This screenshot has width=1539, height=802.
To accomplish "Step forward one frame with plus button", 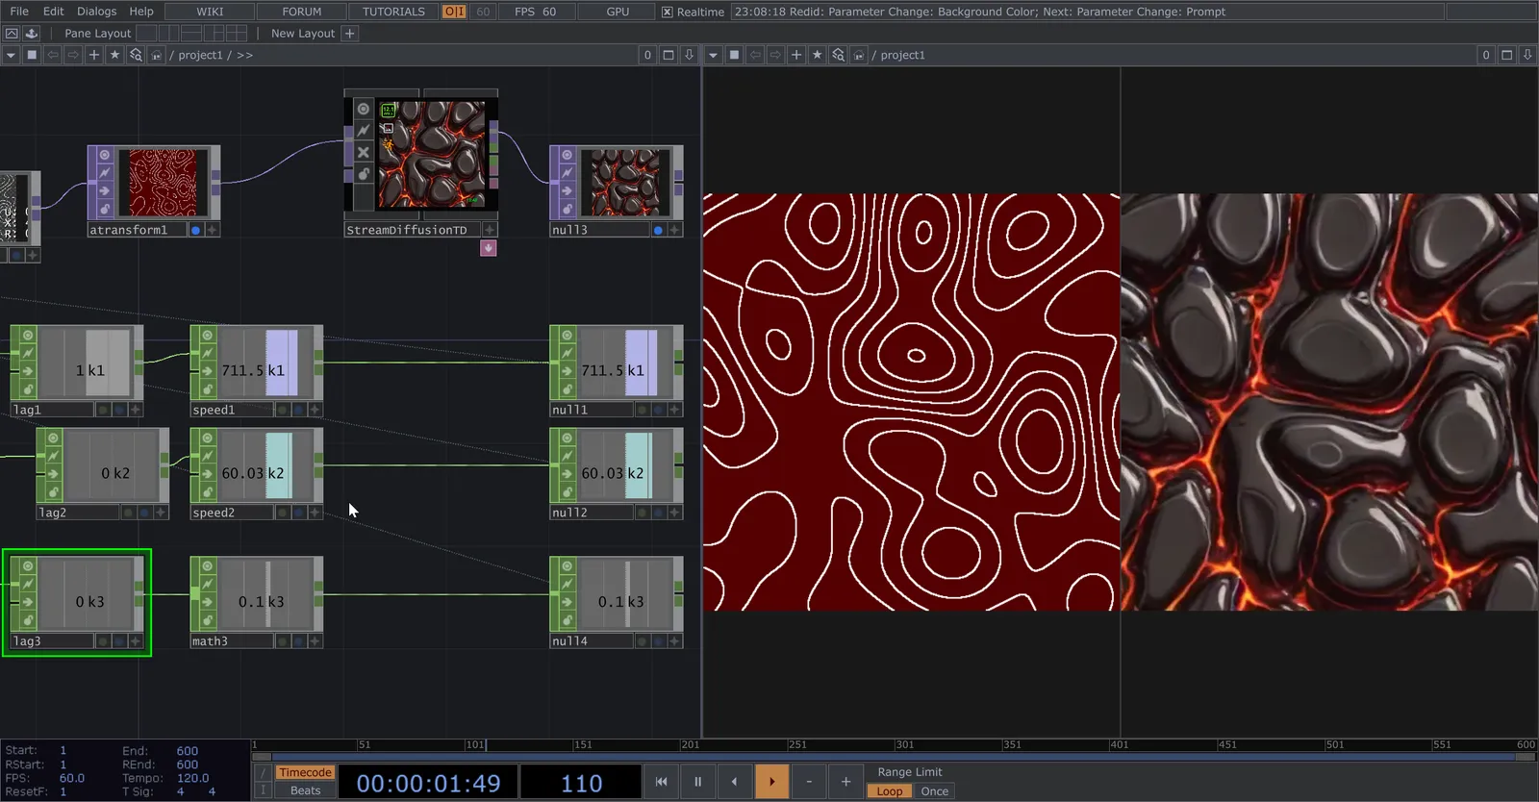I will [x=845, y=782].
